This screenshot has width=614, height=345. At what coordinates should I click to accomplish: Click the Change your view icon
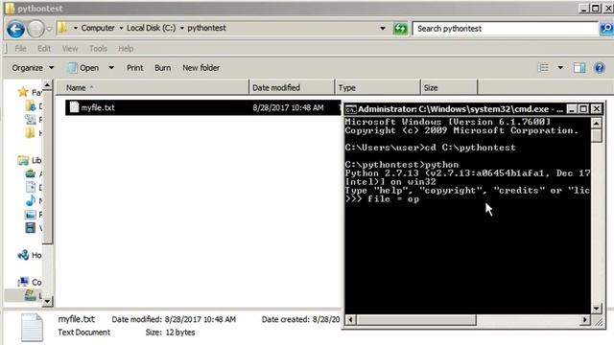[543, 68]
